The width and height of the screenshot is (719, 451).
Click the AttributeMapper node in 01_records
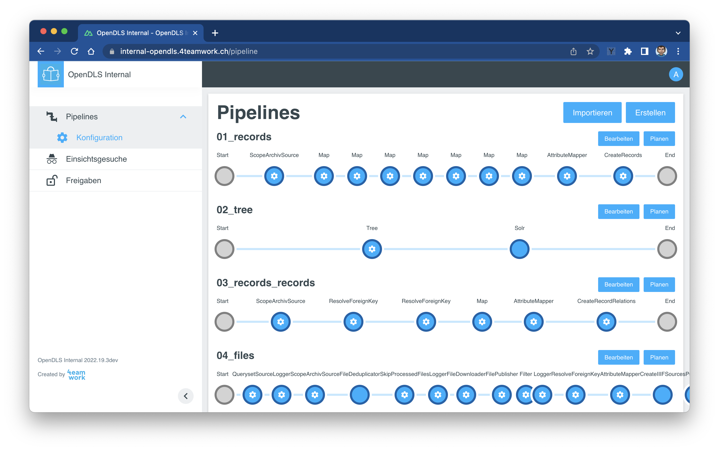567,176
